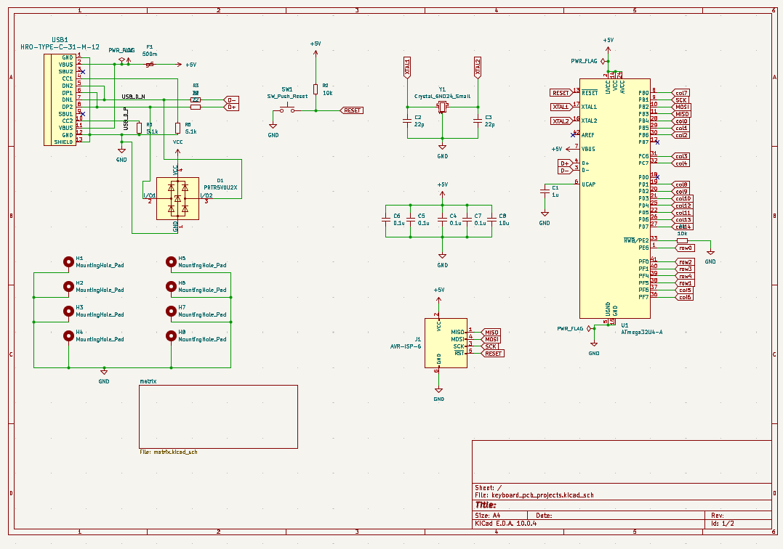
Task: Click the RESET label next to SW1 switch
Action: tap(351, 110)
